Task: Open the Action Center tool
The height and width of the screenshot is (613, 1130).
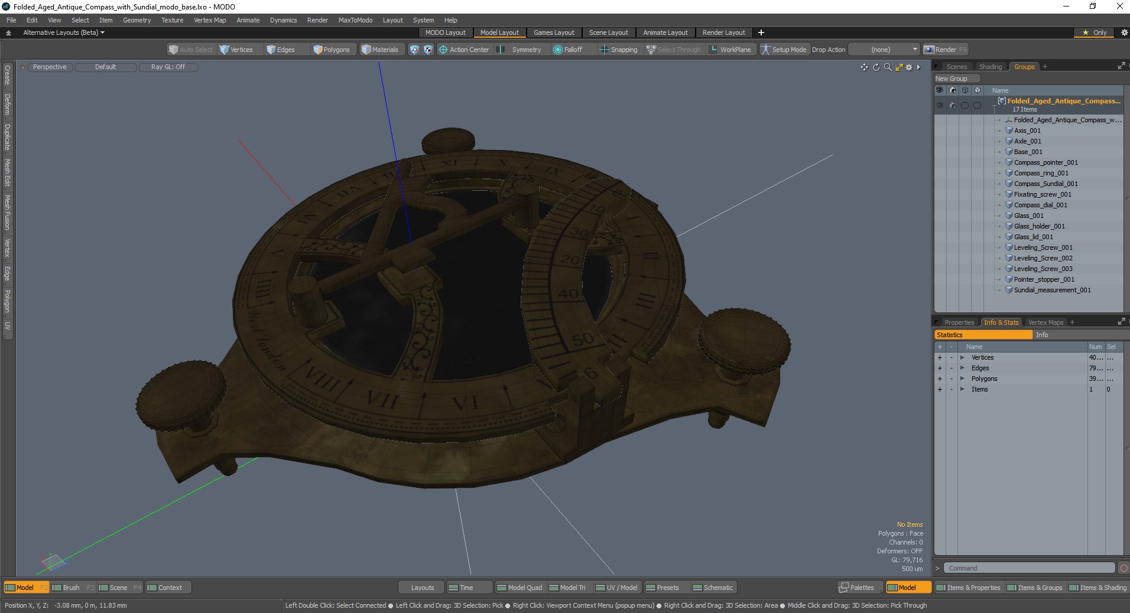Action: click(x=464, y=50)
